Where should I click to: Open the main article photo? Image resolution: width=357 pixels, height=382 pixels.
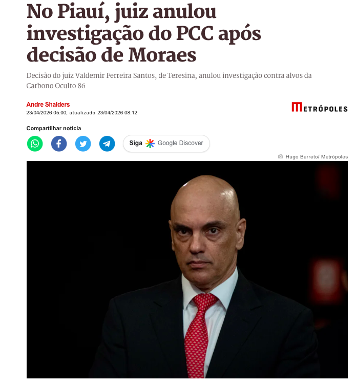[x=187, y=269]
